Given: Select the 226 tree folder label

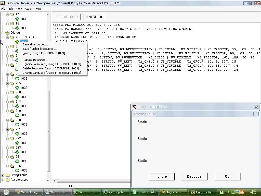Looking at the screenshot, I should (18, 166).
